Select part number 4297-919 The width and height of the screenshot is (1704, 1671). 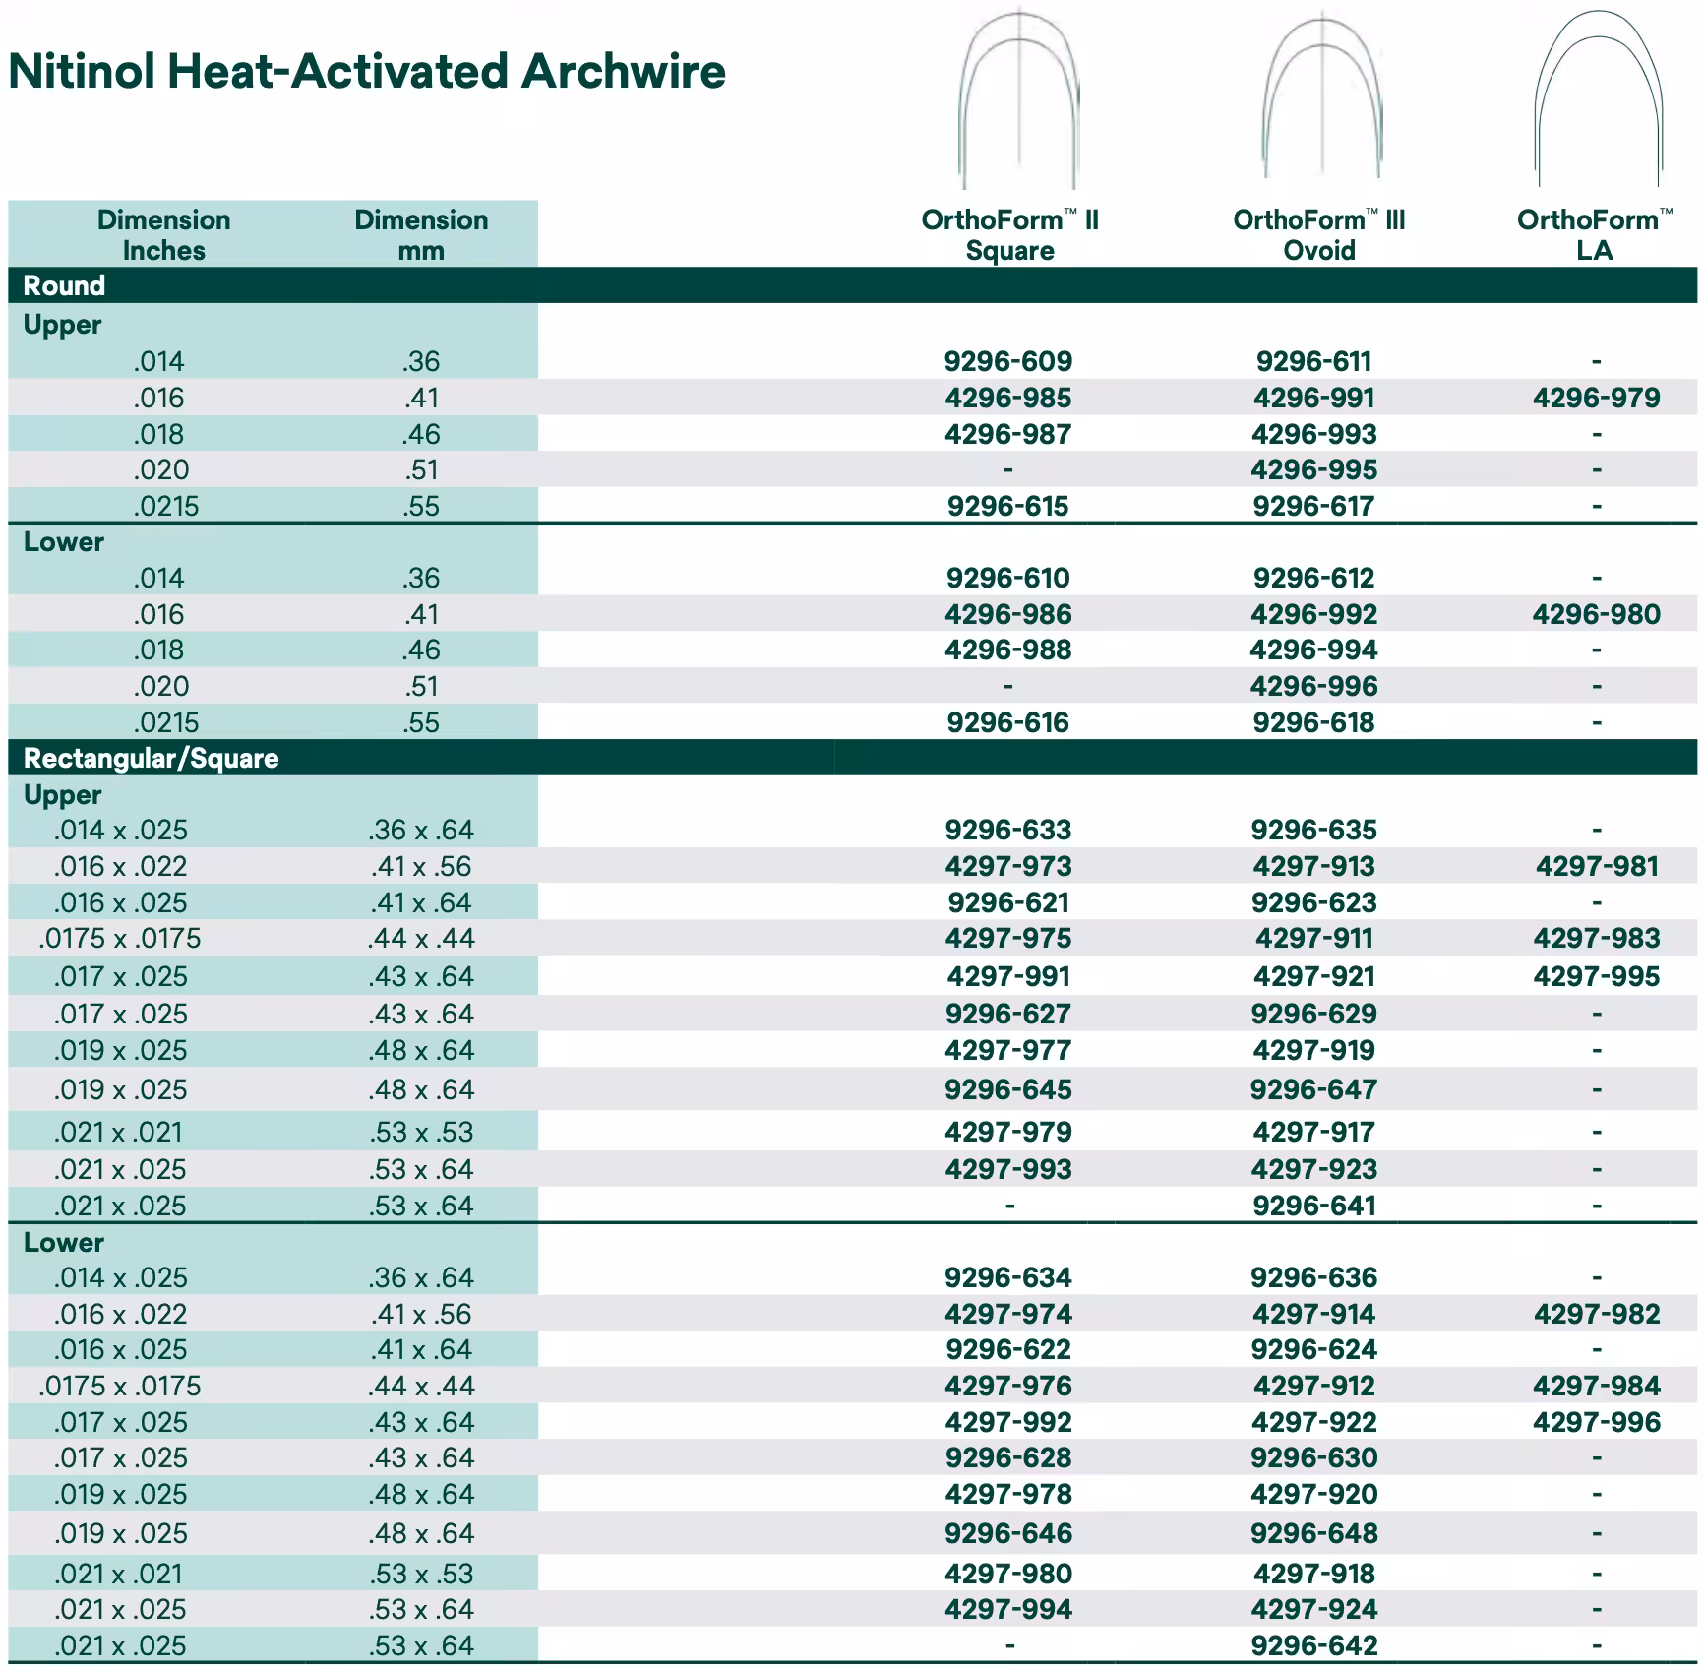1314,1050
